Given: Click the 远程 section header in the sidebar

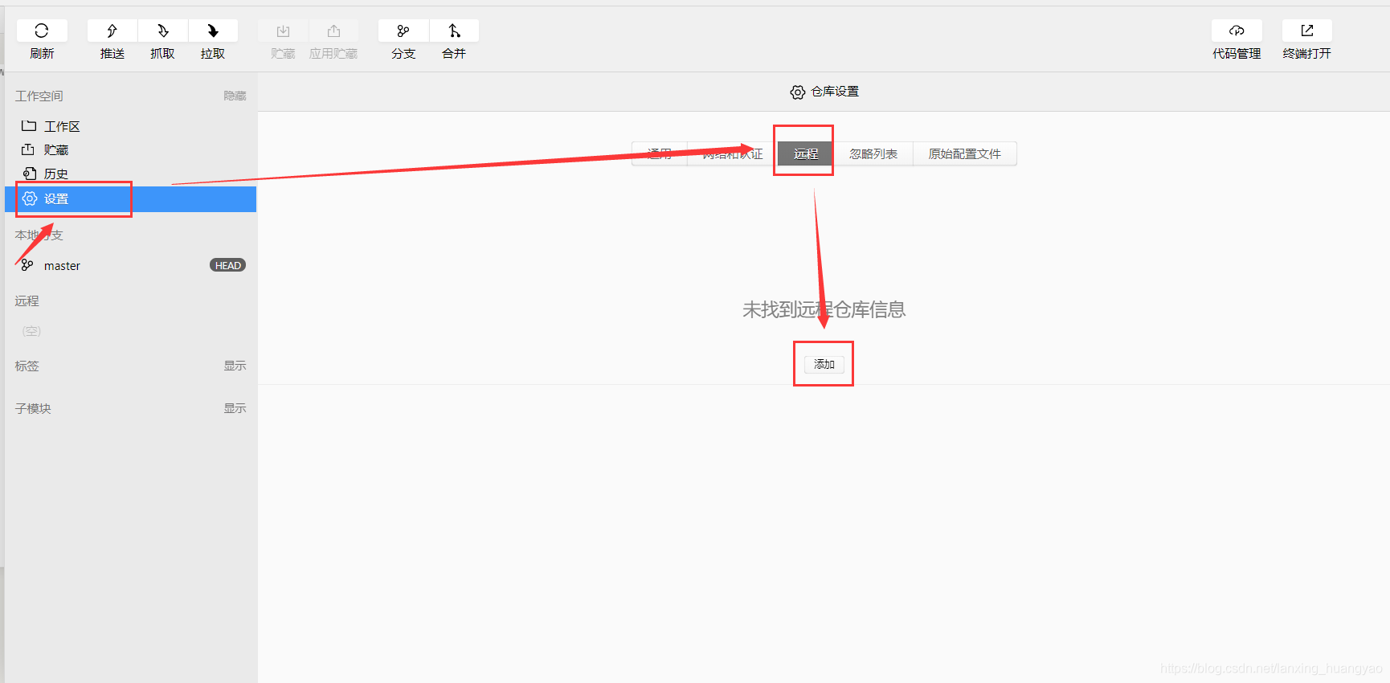Looking at the screenshot, I should tap(27, 301).
